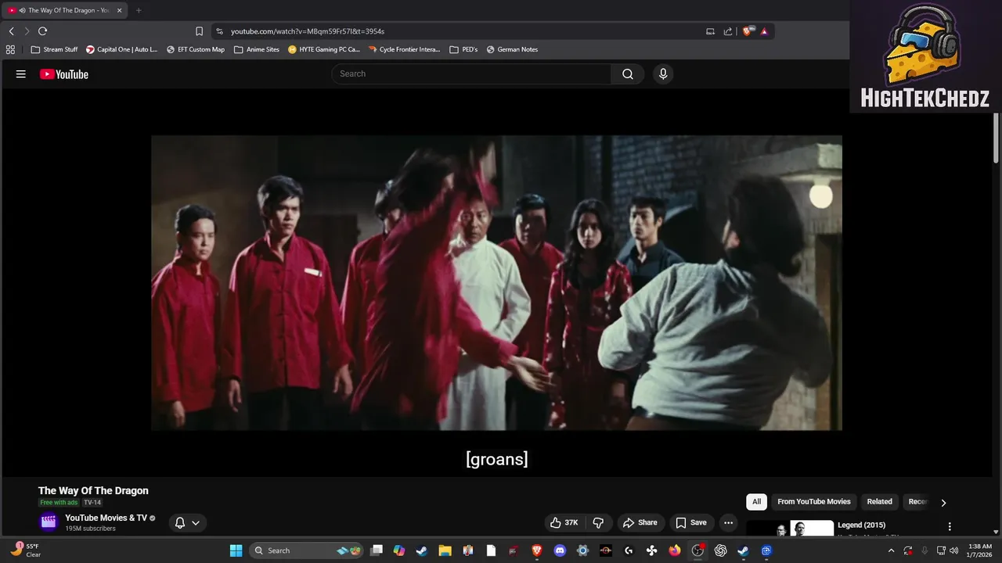Open the apps grid in bookmarks bar

[x=10, y=49]
